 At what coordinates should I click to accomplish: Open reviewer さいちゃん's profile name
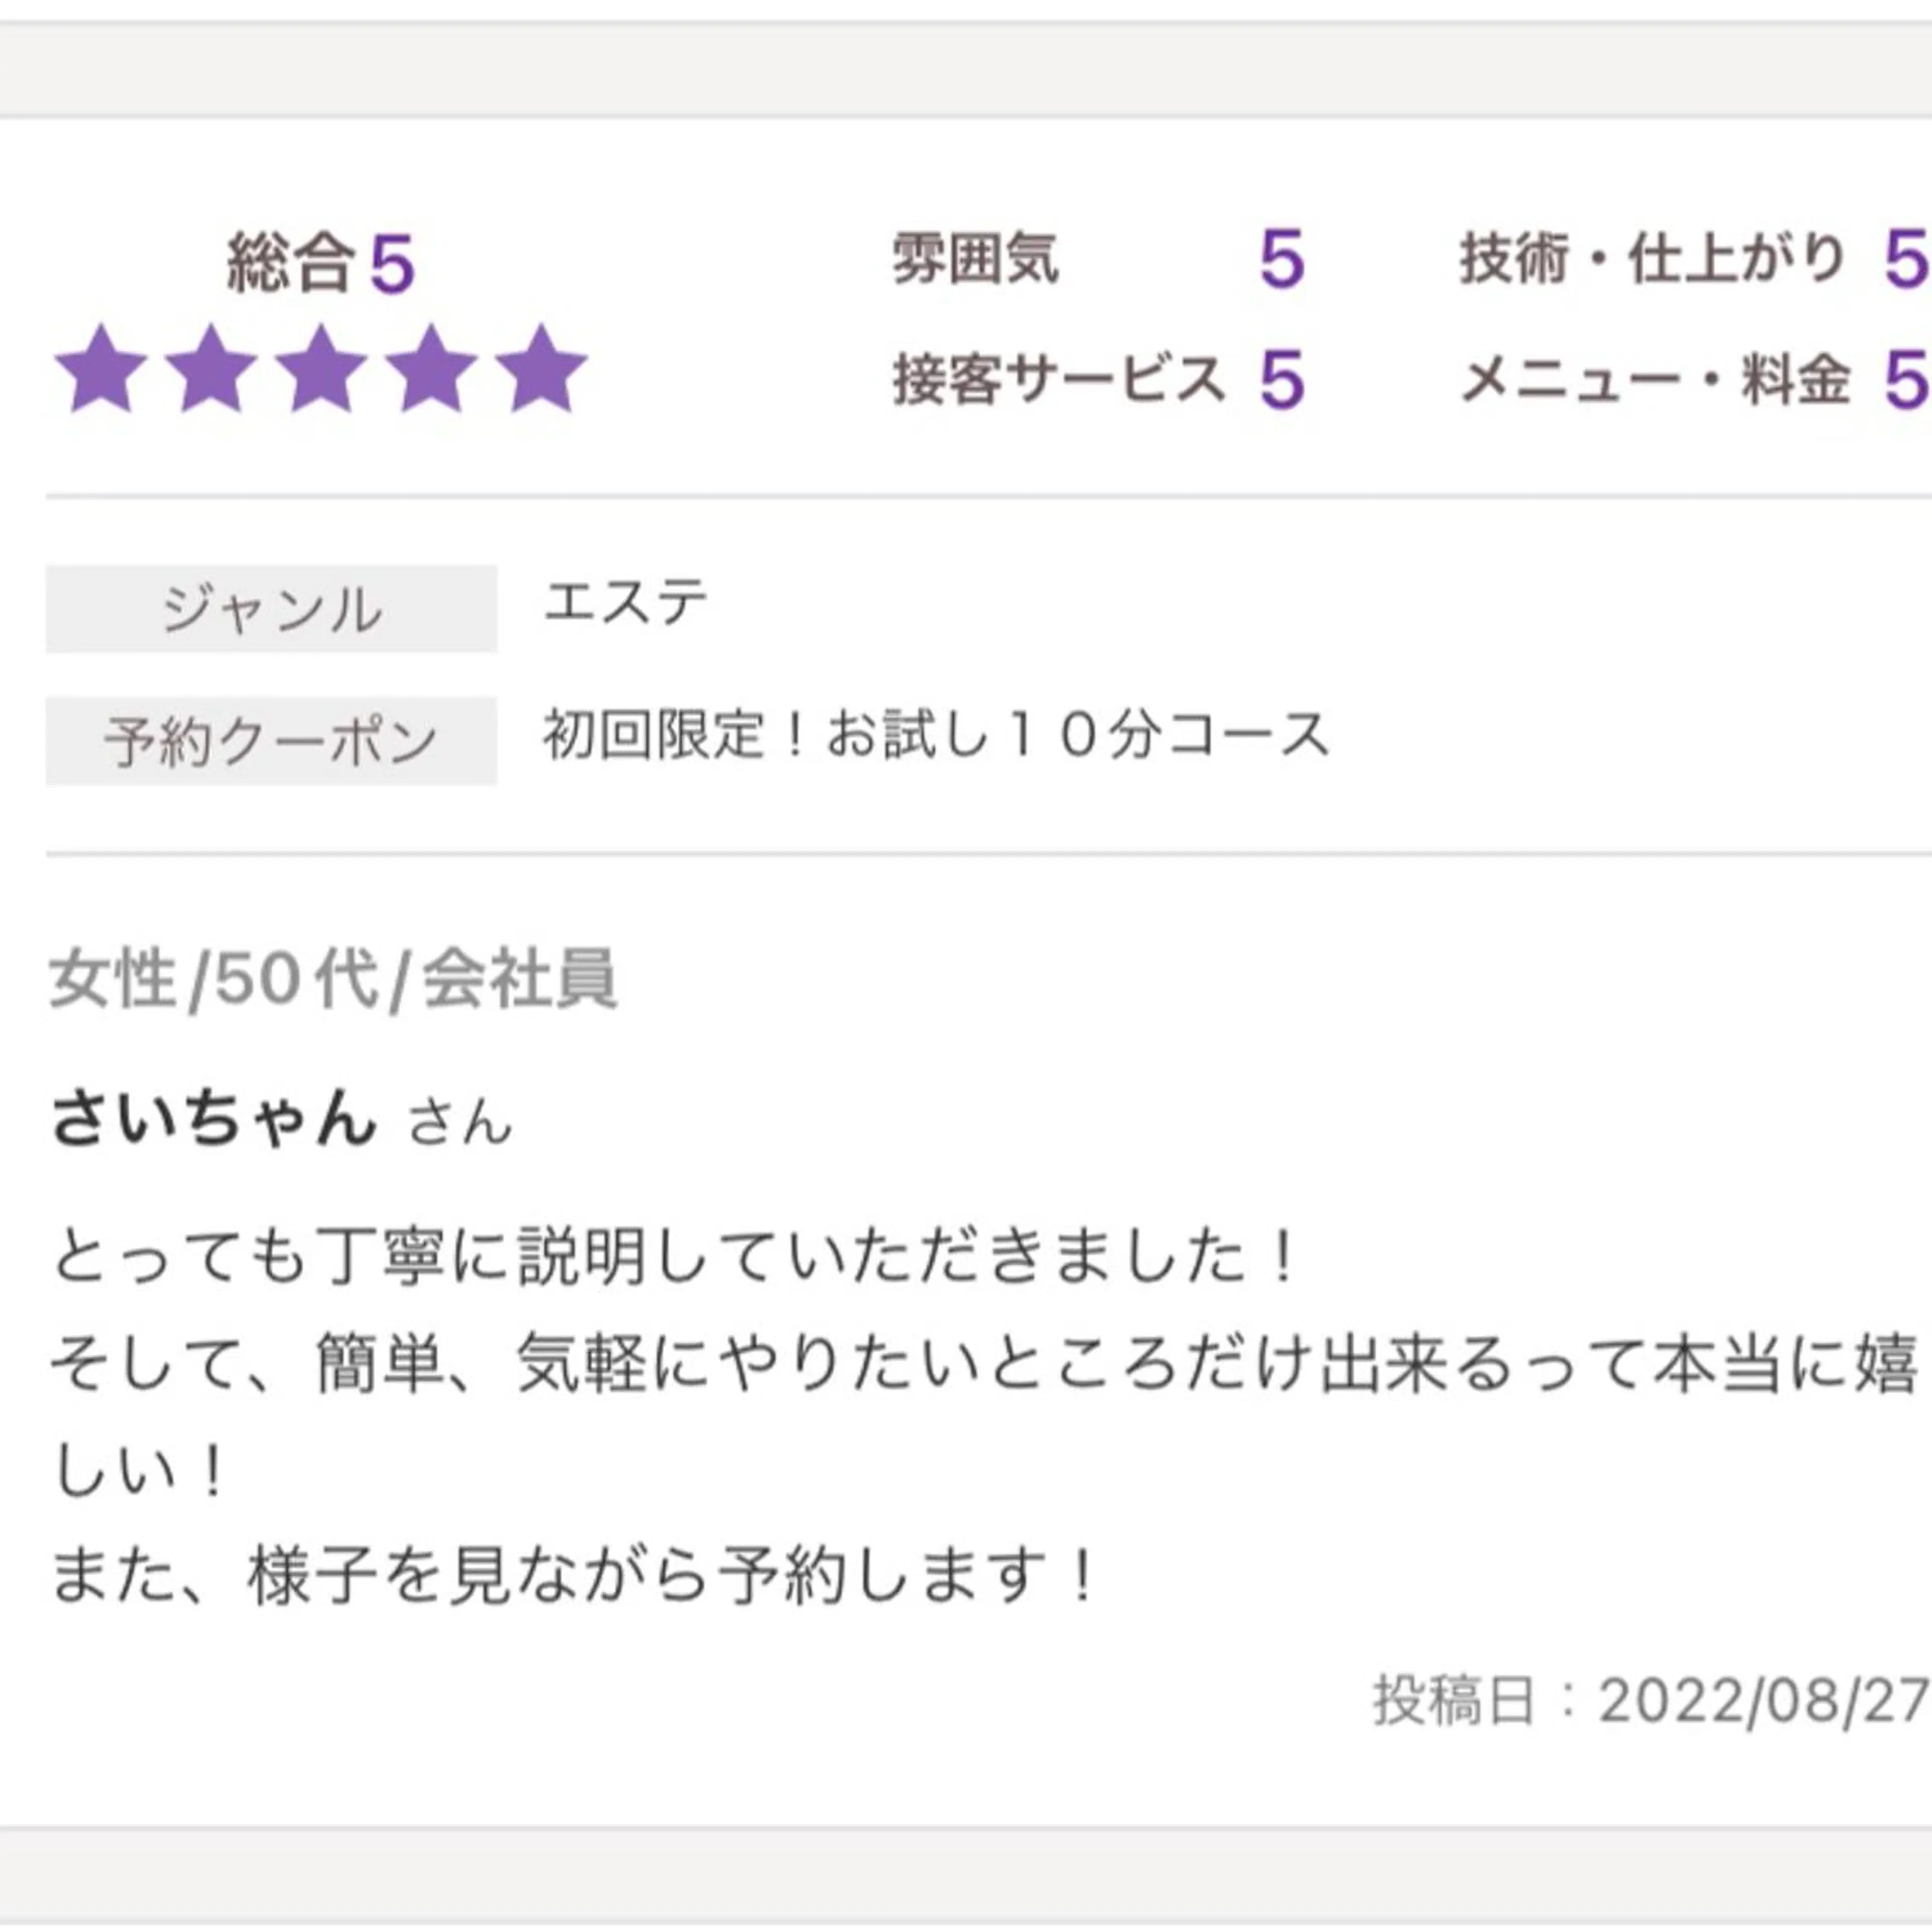tap(215, 1117)
